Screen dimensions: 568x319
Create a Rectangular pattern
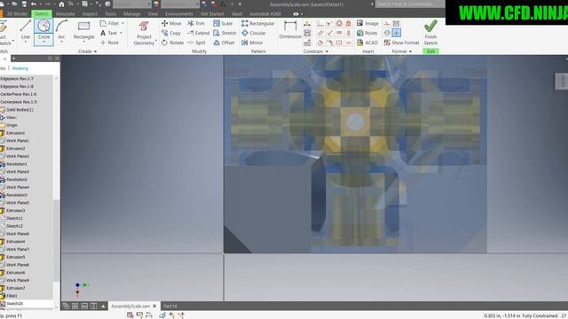(258, 23)
